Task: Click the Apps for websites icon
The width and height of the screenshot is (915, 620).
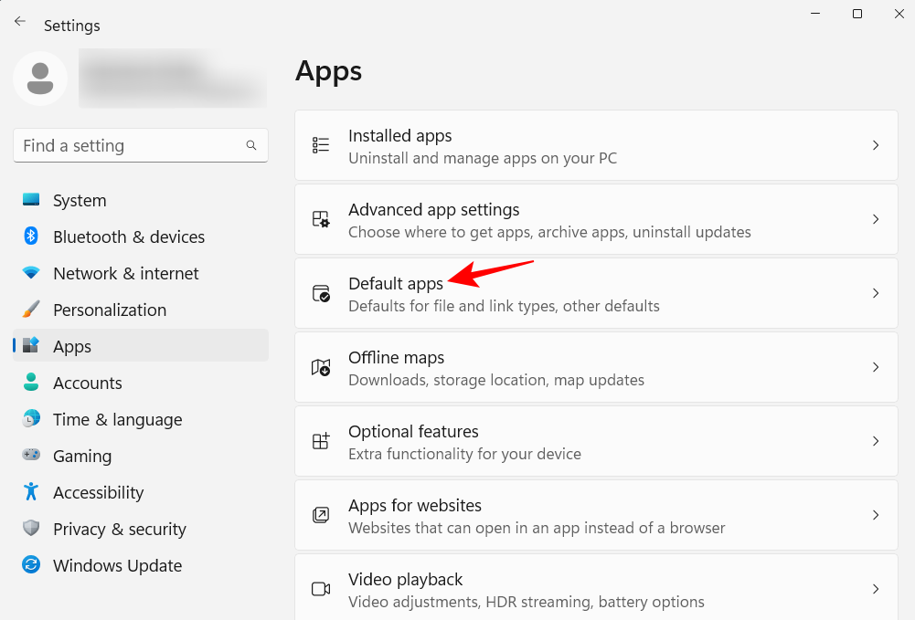Action: (x=320, y=515)
